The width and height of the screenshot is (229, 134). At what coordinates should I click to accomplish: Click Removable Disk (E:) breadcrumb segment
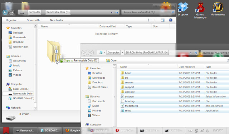[x=58, y=12]
